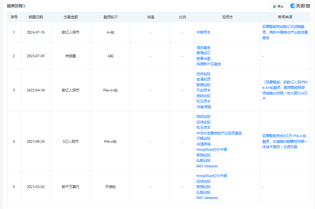Click the 交易金额 column header
This screenshot has width=315, height=209.
pos(71,17)
